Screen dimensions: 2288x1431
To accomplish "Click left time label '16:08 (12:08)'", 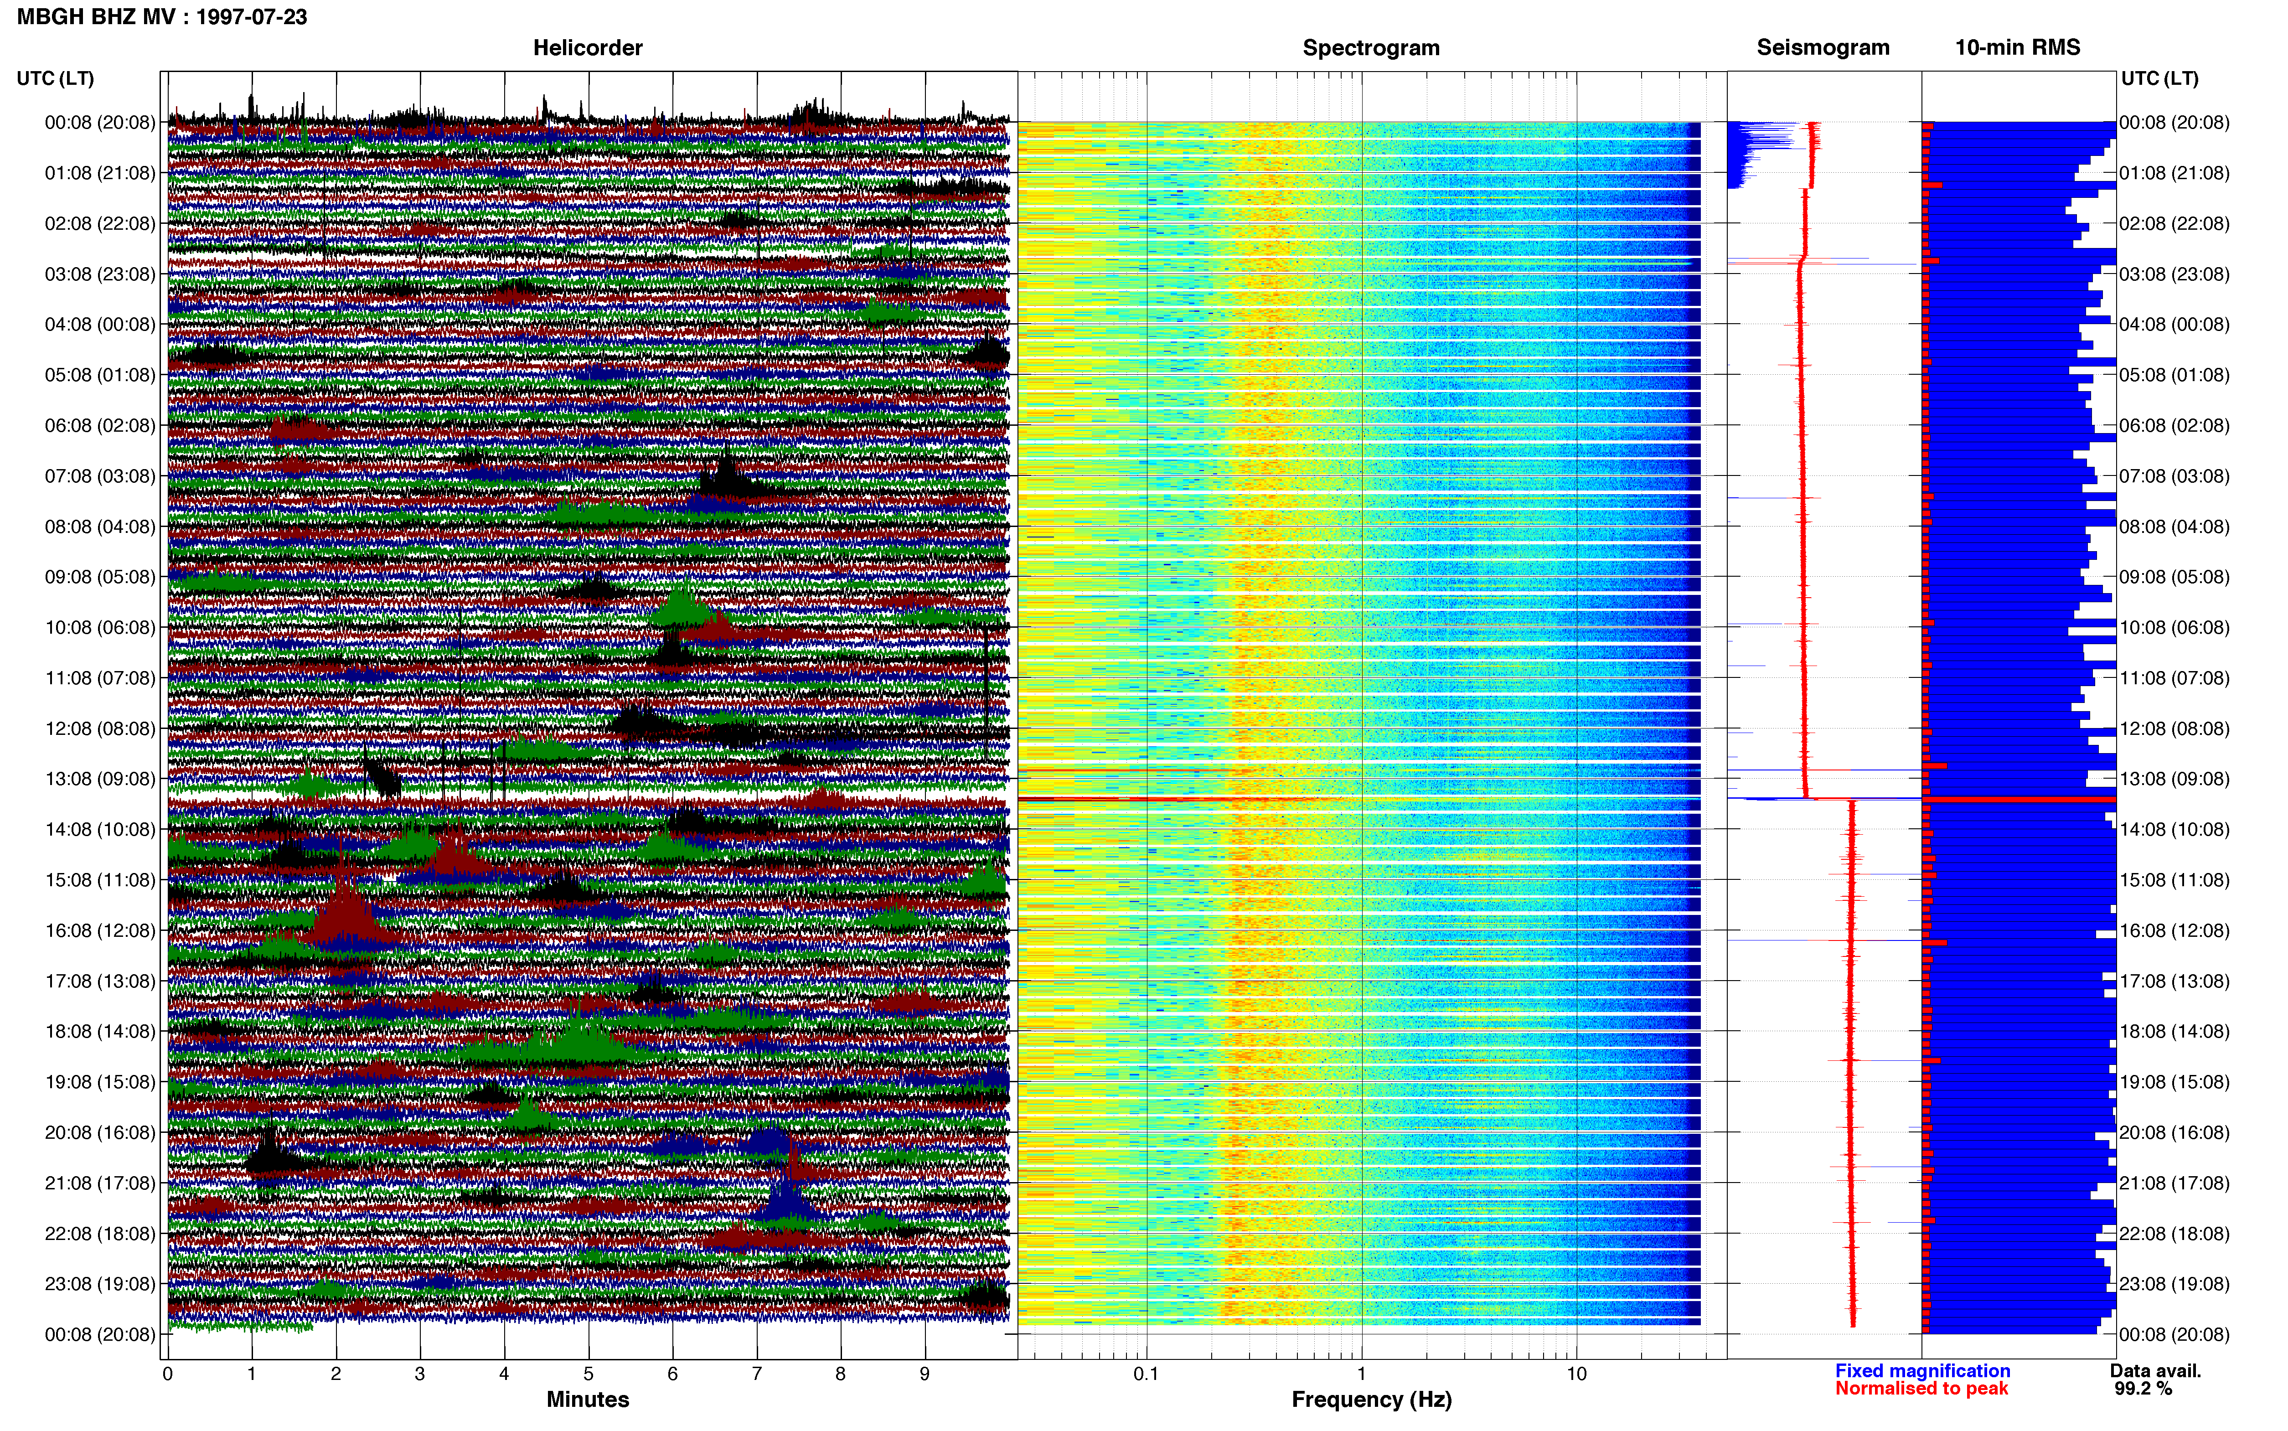I will pyautogui.click(x=99, y=930).
